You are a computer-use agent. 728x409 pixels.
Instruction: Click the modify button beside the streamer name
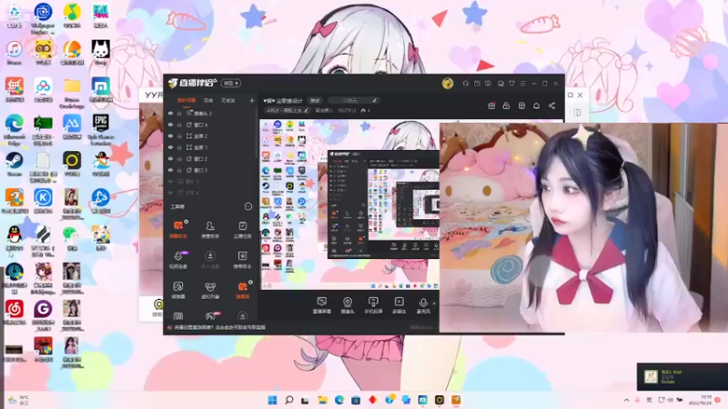[315, 100]
